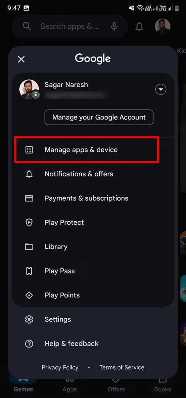The image size is (186, 398).
Task: Open the Terms of Service link
Action: point(122,367)
